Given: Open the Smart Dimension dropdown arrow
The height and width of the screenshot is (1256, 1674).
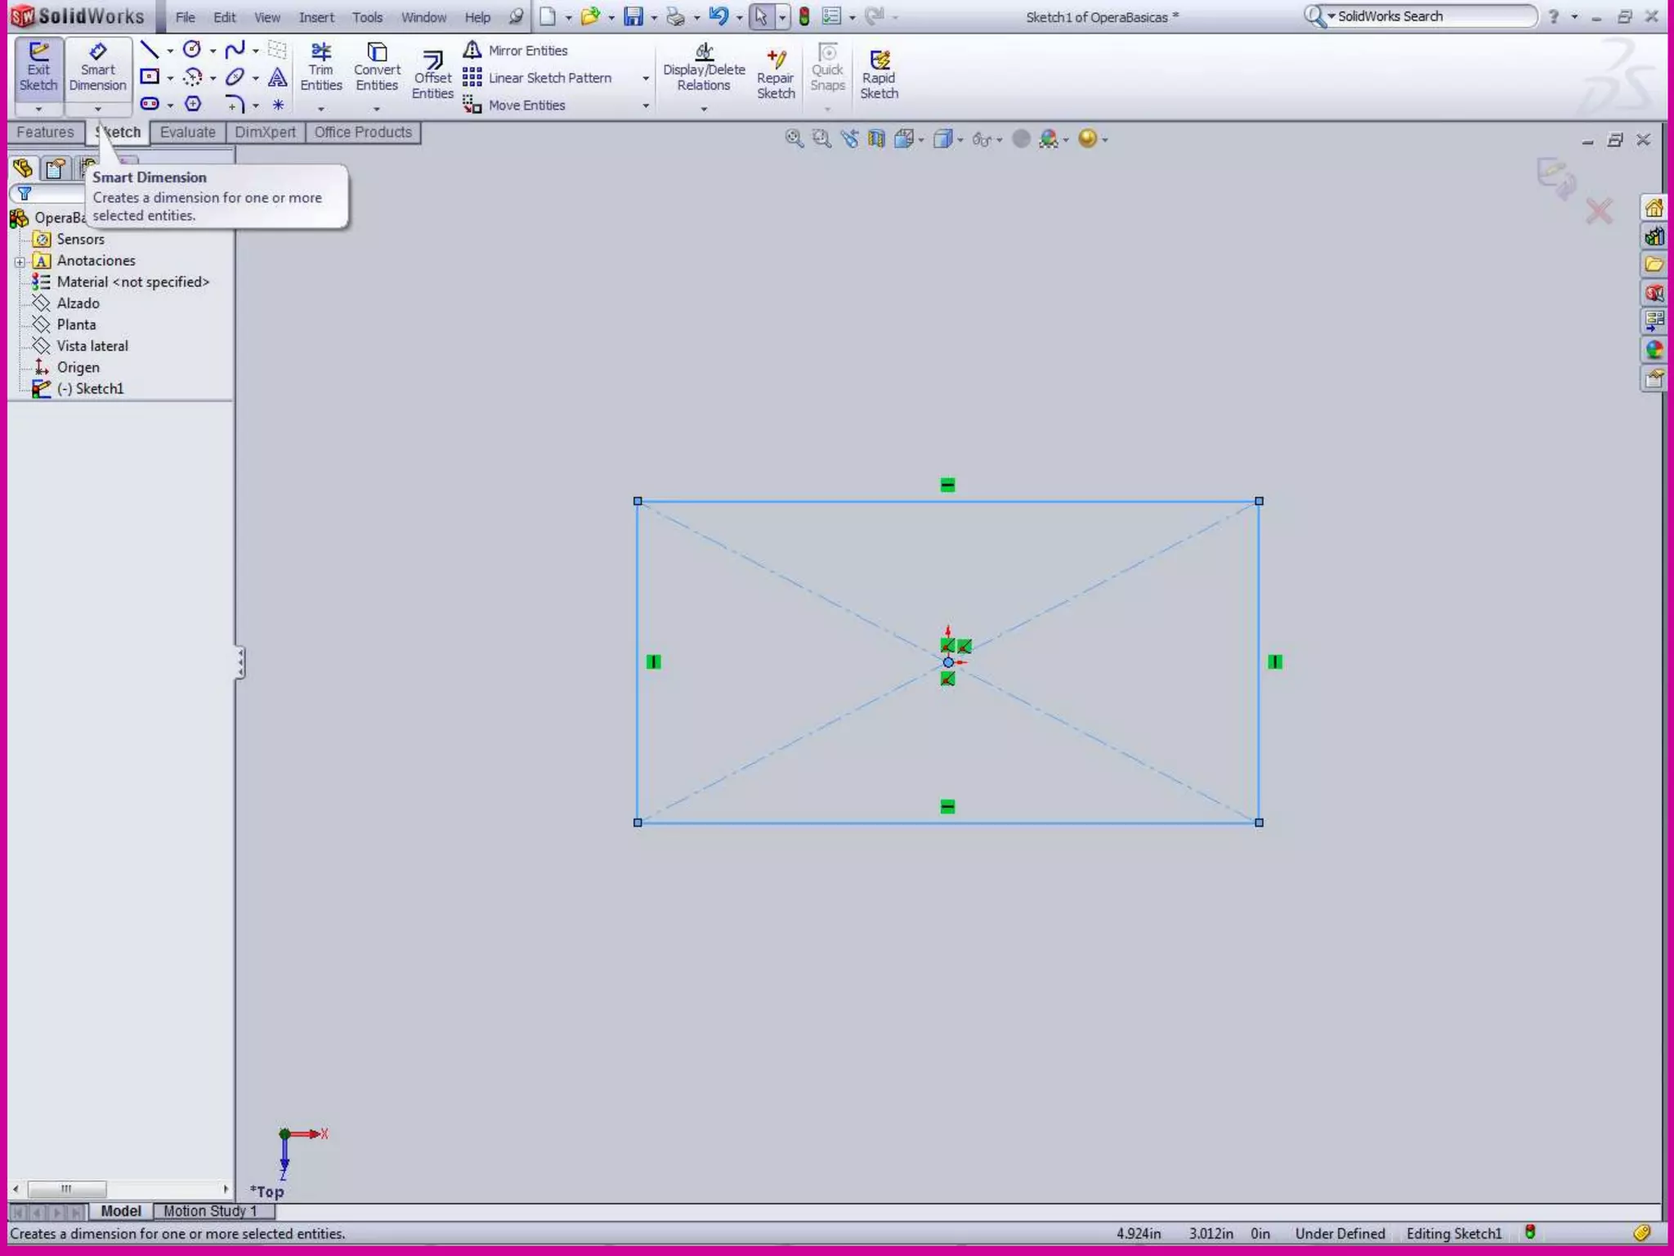Looking at the screenshot, I should click(97, 109).
